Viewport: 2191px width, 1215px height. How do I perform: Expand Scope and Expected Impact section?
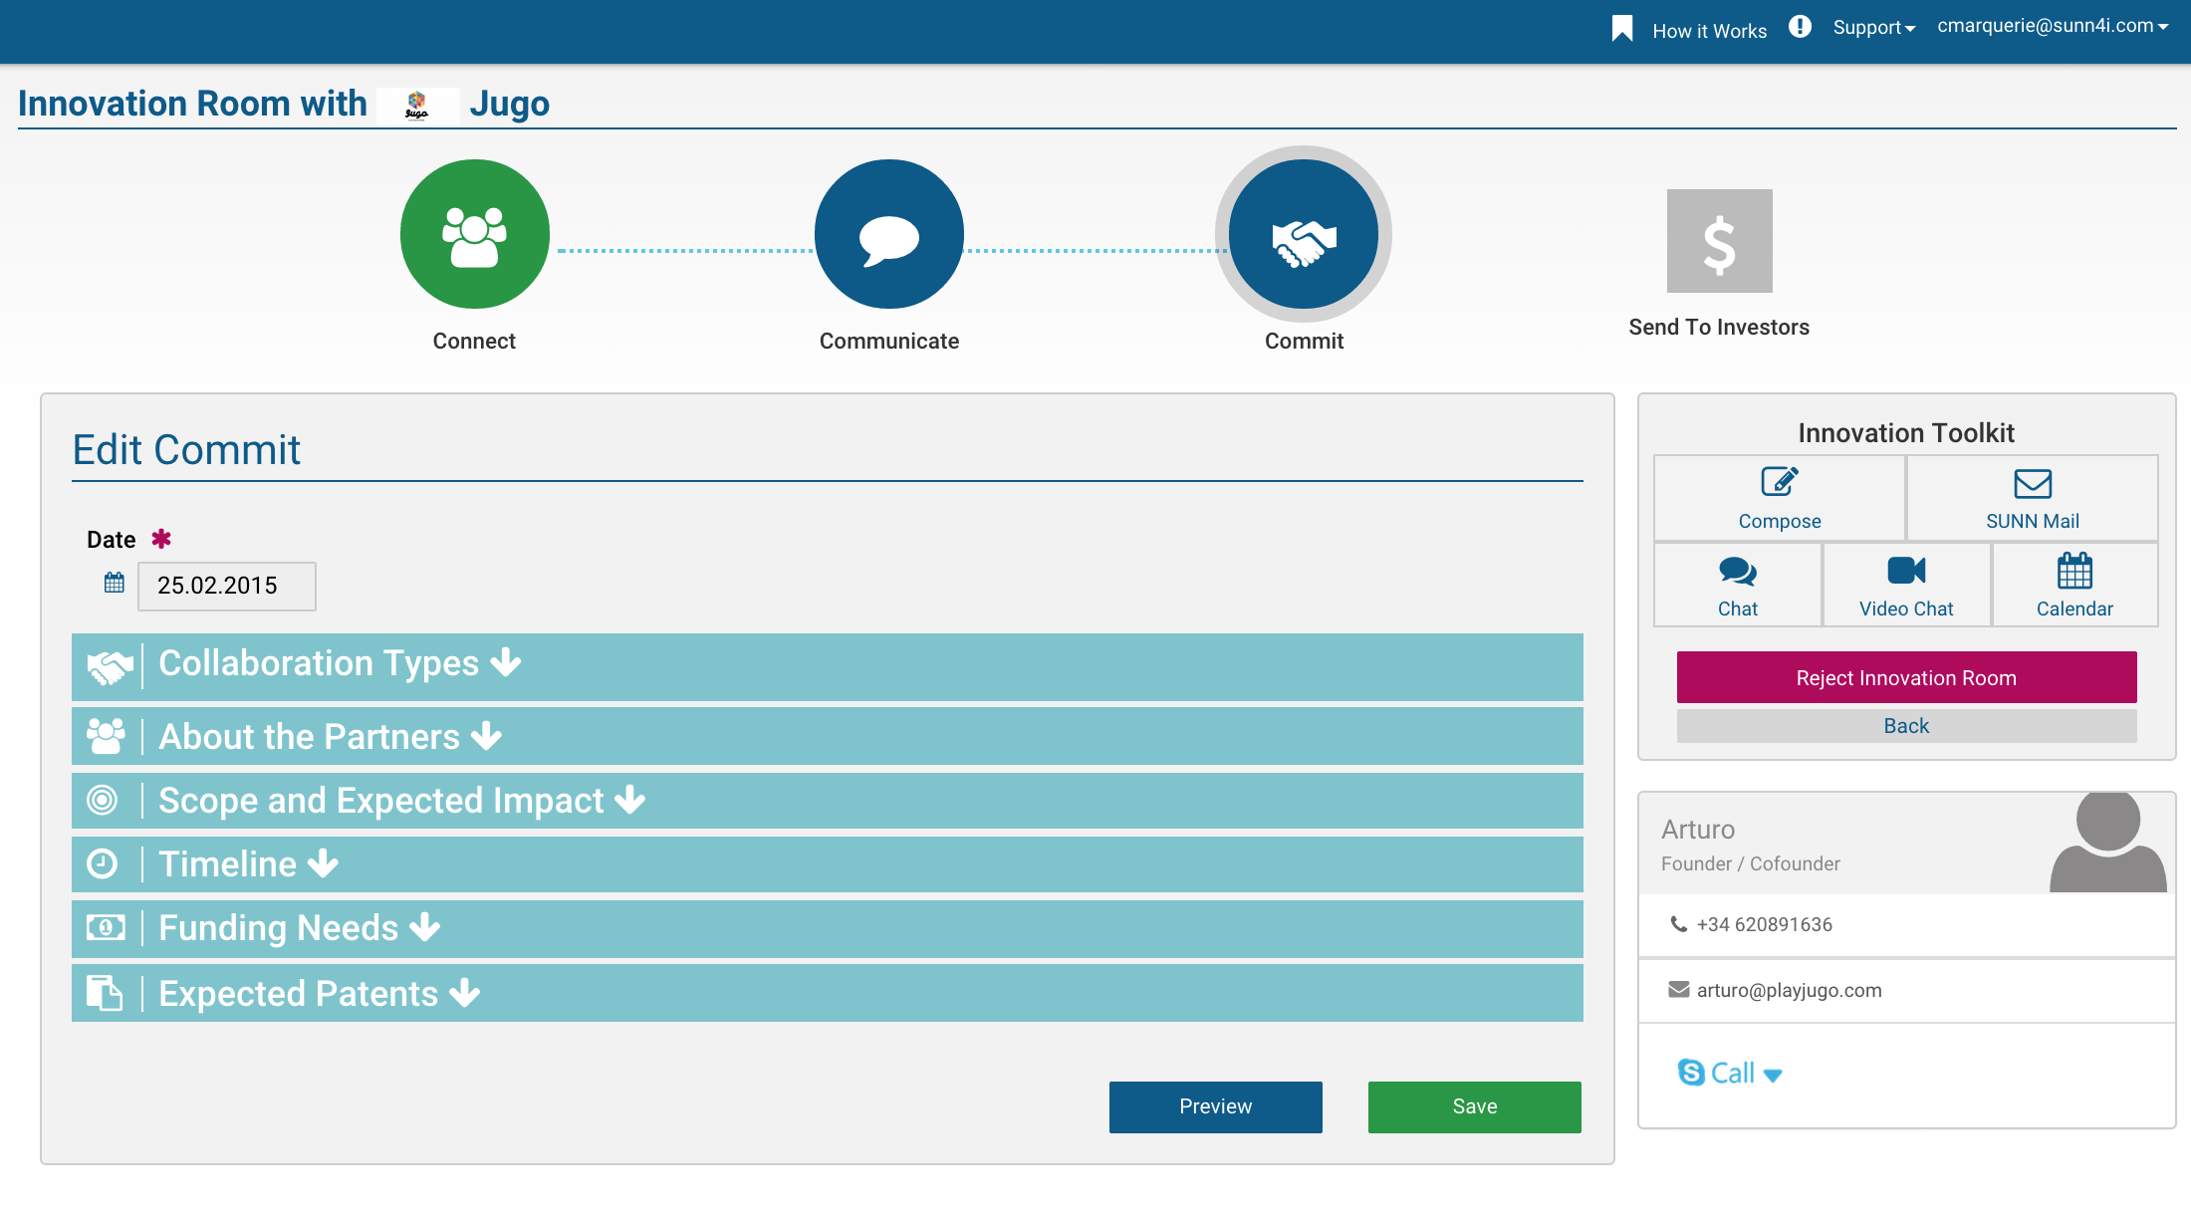(828, 800)
